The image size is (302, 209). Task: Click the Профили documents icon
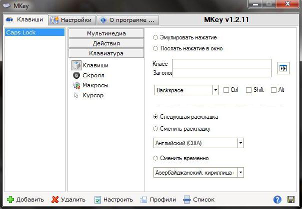click(x=143, y=200)
